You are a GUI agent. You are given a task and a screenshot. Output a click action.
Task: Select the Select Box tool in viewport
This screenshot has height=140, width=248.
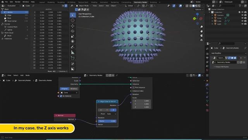(73, 15)
